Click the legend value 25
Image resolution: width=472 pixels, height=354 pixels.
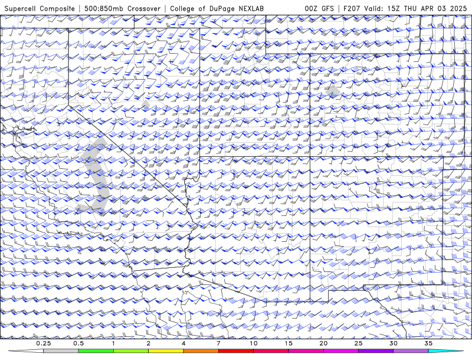pos(358,343)
